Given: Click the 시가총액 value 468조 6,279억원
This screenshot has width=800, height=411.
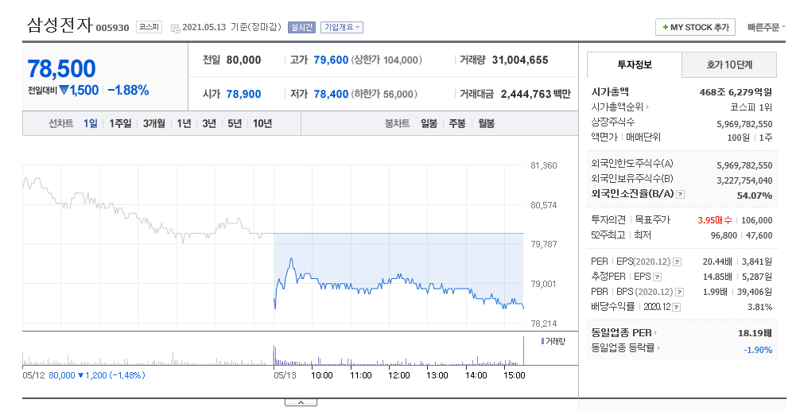Looking at the screenshot, I should pyautogui.click(x=736, y=92).
